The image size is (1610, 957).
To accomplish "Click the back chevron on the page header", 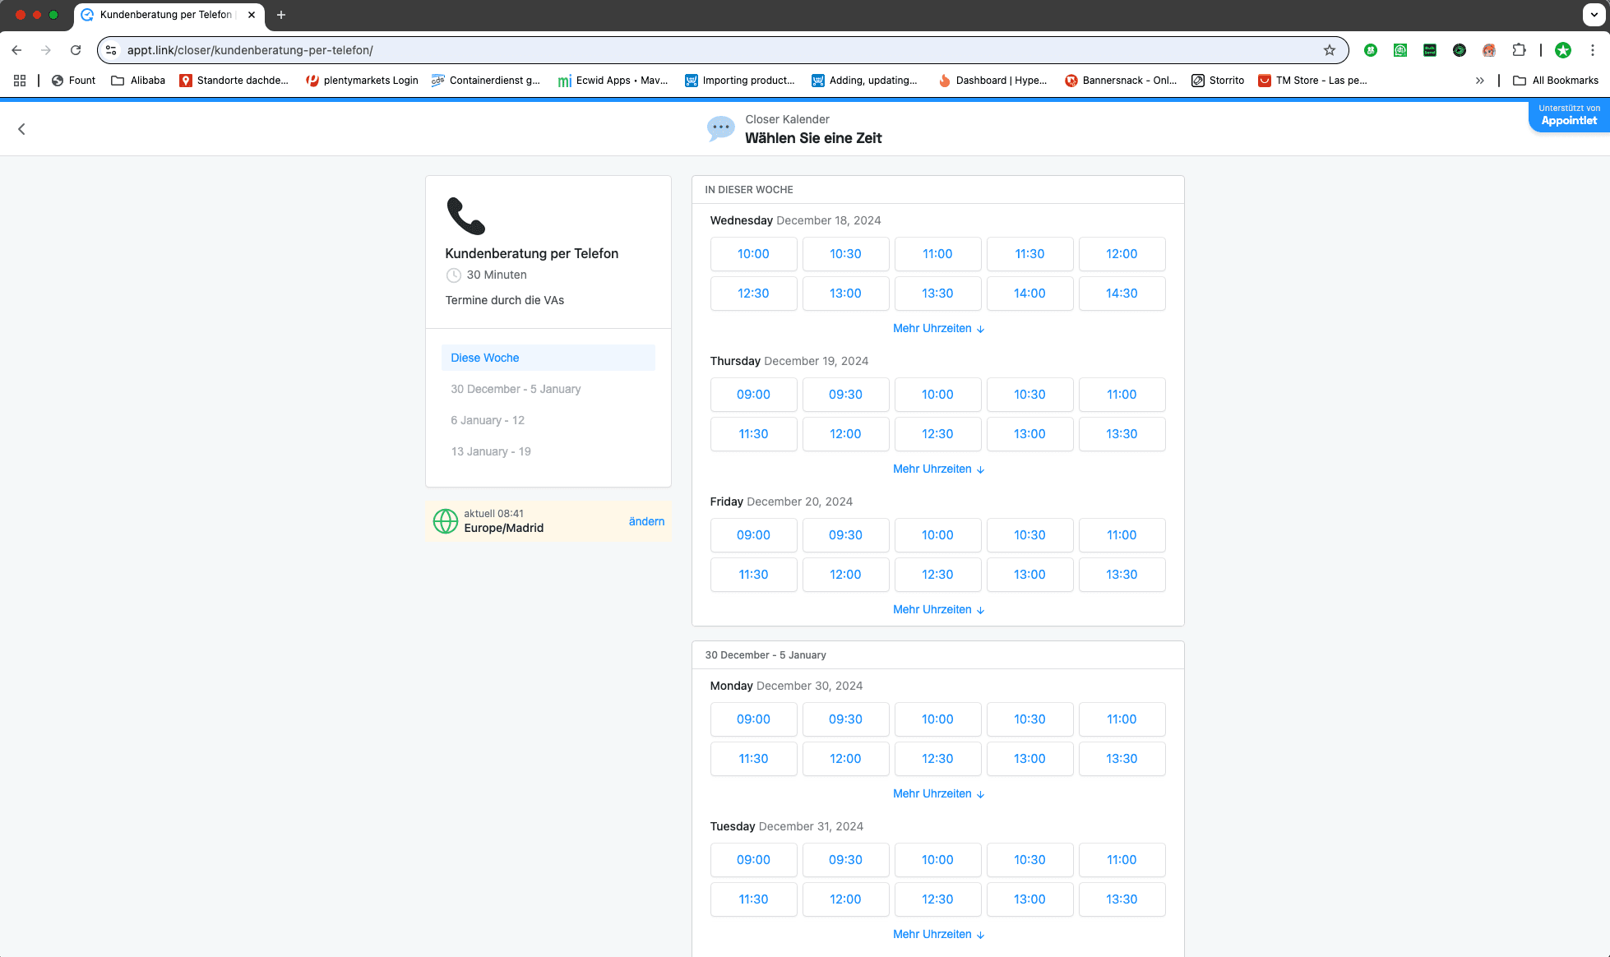I will point(22,129).
